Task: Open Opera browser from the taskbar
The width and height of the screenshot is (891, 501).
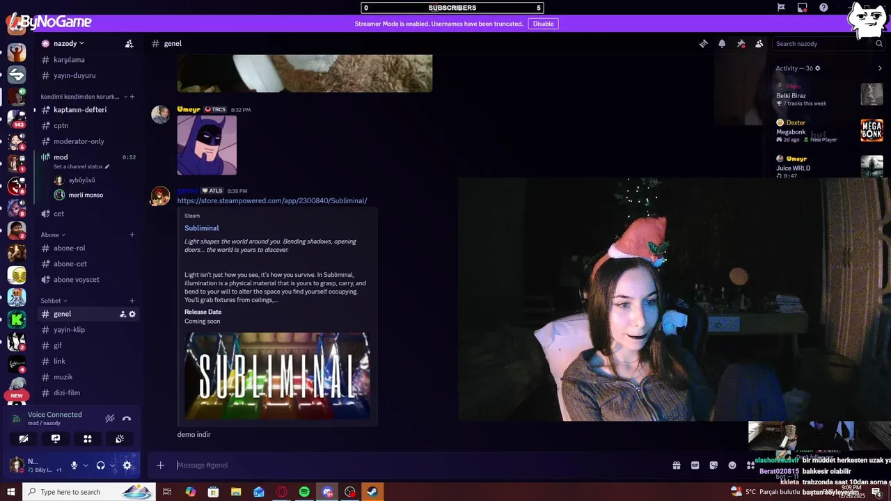Action: [281, 492]
